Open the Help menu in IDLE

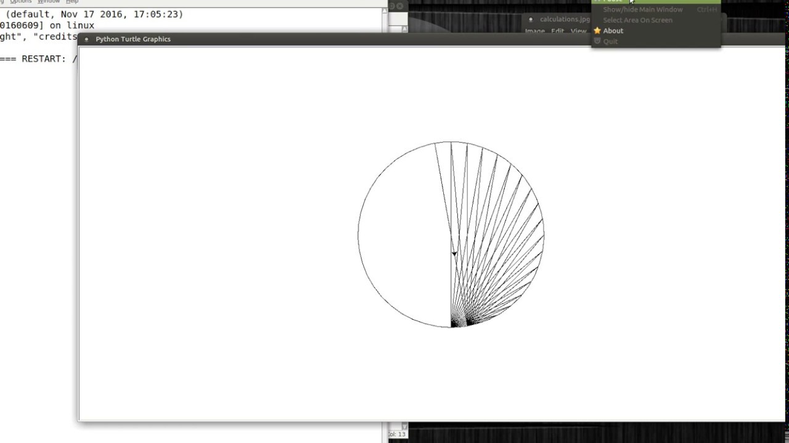(x=72, y=2)
